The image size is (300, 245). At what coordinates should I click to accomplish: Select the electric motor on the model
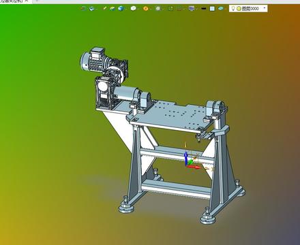click(92, 60)
